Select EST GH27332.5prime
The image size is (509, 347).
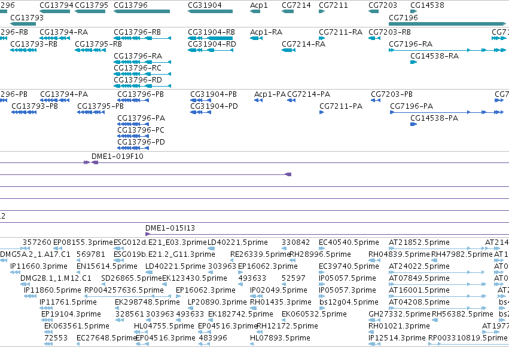pyautogui.click(x=400, y=314)
